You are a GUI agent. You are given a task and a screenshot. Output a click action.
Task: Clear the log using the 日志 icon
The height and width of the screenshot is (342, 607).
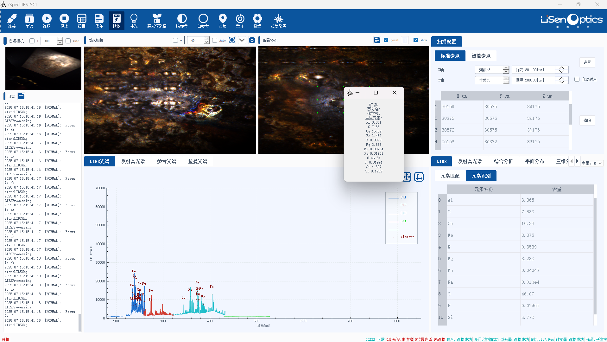coord(21,96)
